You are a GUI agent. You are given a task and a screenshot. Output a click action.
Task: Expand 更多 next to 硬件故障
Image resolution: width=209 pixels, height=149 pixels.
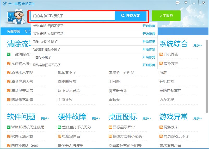point(96,118)
